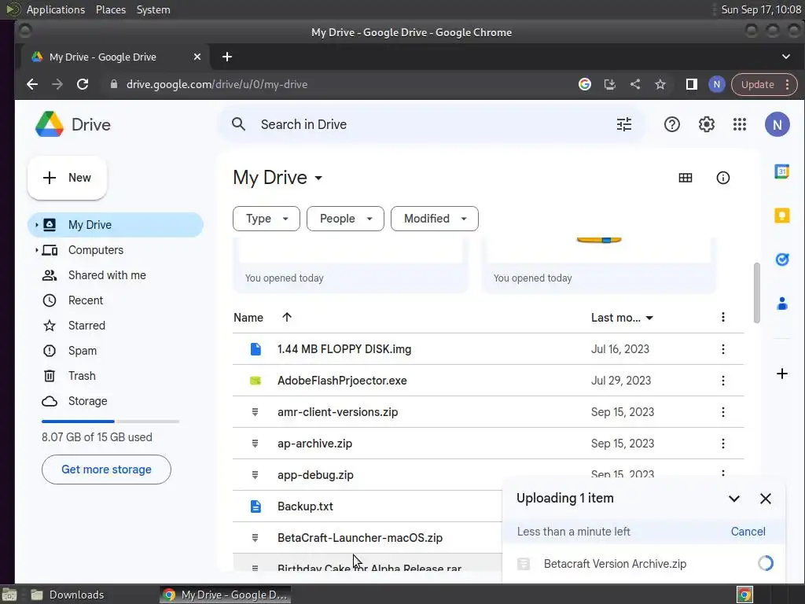This screenshot has width=805, height=604.
Task: Click Get more storage button
Action: (x=106, y=470)
